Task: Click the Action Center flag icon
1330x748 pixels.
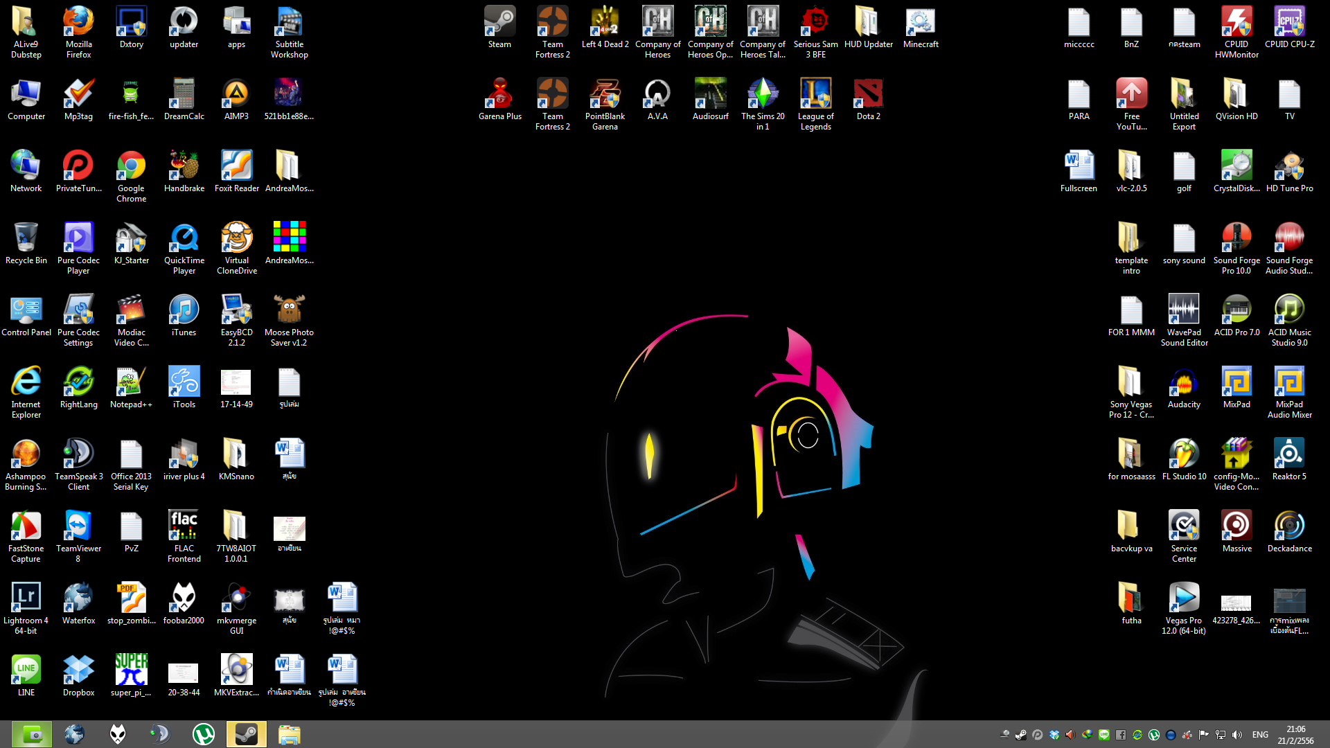Action: click(x=1204, y=735)
